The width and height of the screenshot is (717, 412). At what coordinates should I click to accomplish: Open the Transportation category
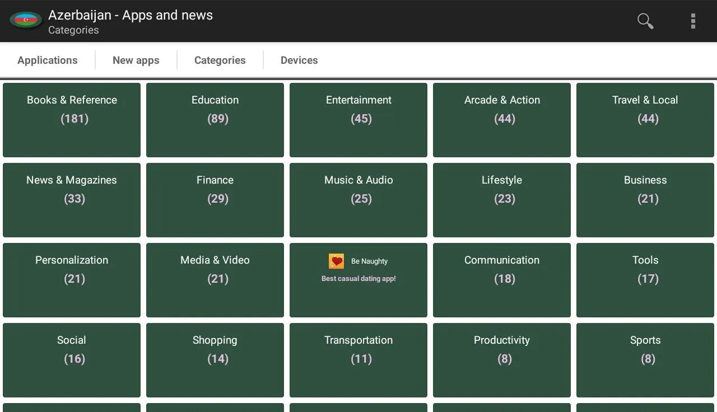pyautogui.click(x=358, y=360)
